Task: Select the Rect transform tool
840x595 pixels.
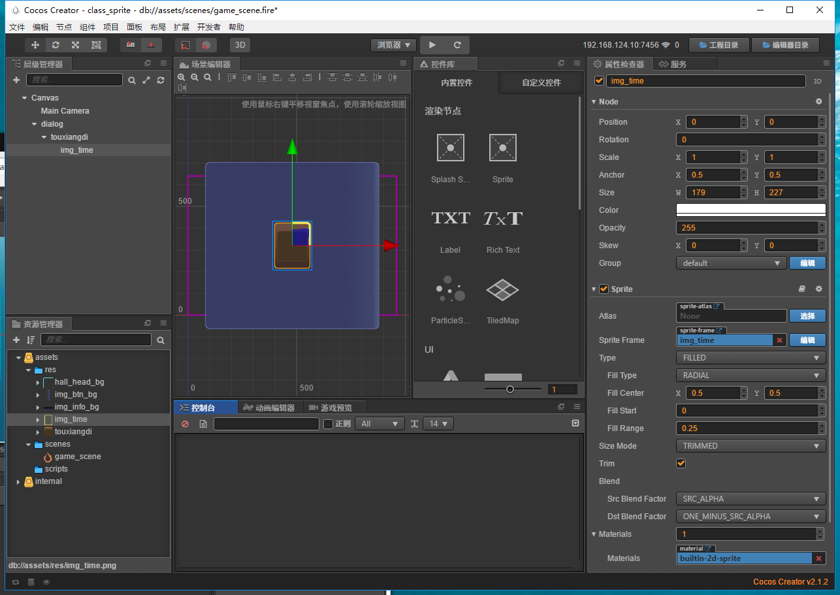Action: coord(96,44)
